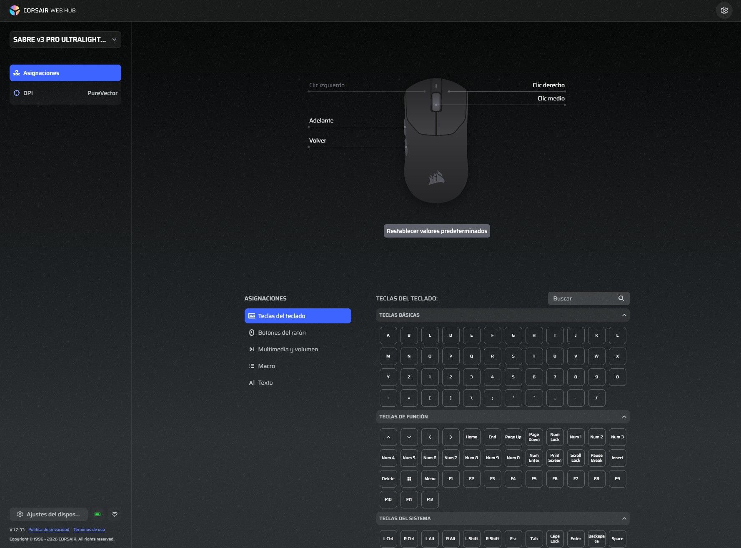
Task: Select the up arrow key
Action: point(388,437)
